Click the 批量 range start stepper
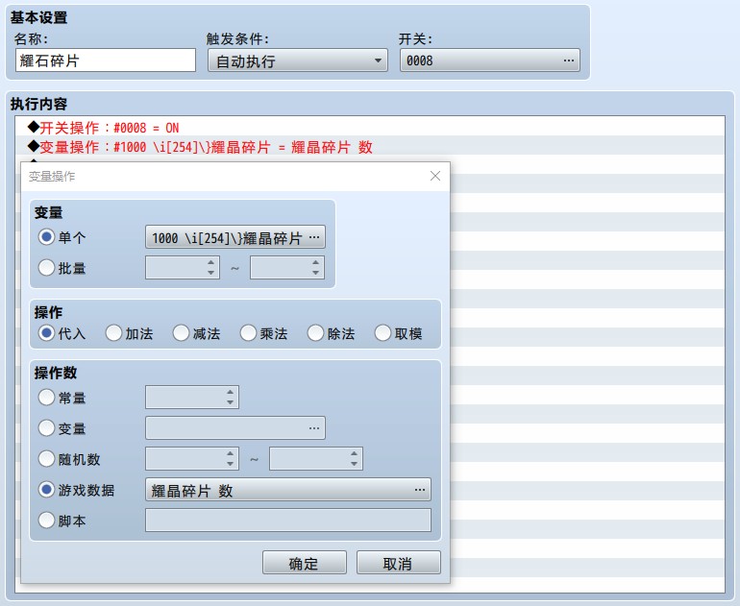 183,267
